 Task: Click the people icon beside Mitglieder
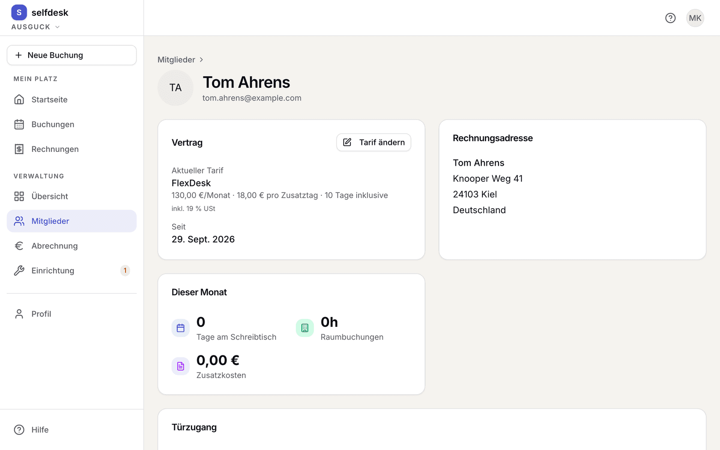(19, 221)
